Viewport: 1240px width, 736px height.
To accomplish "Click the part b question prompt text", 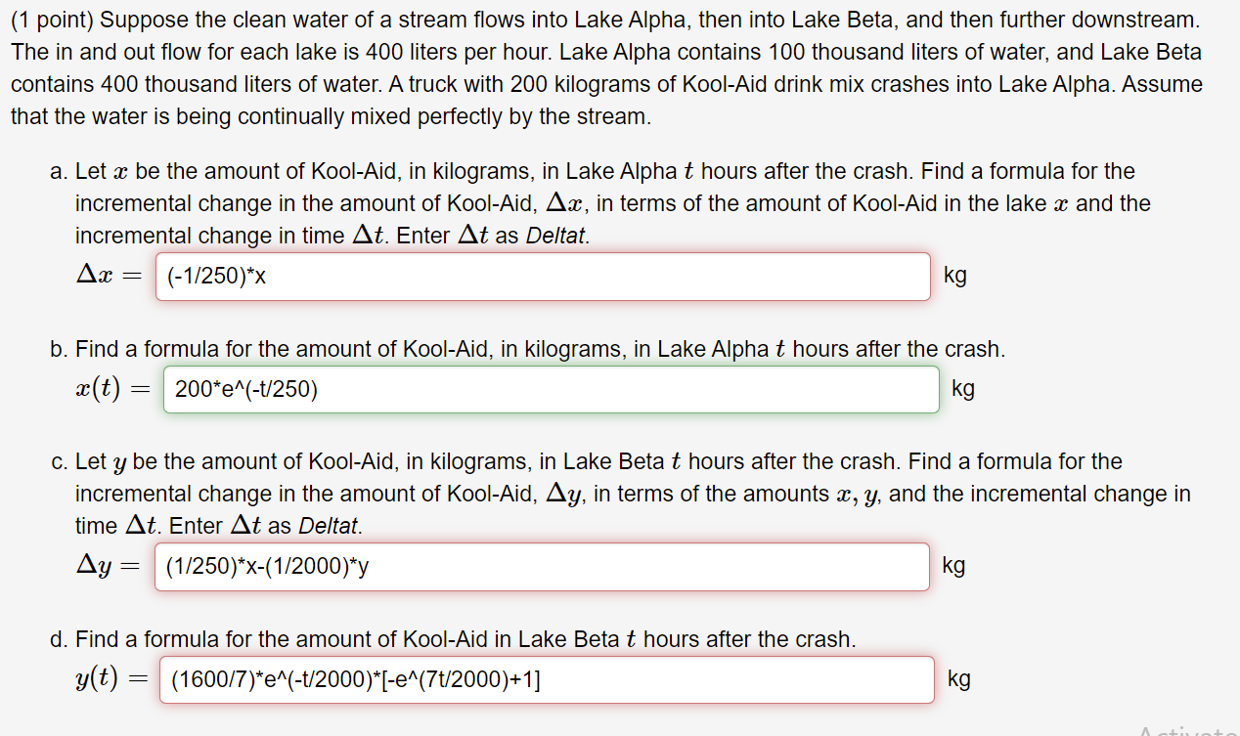I will coord(528,348).
